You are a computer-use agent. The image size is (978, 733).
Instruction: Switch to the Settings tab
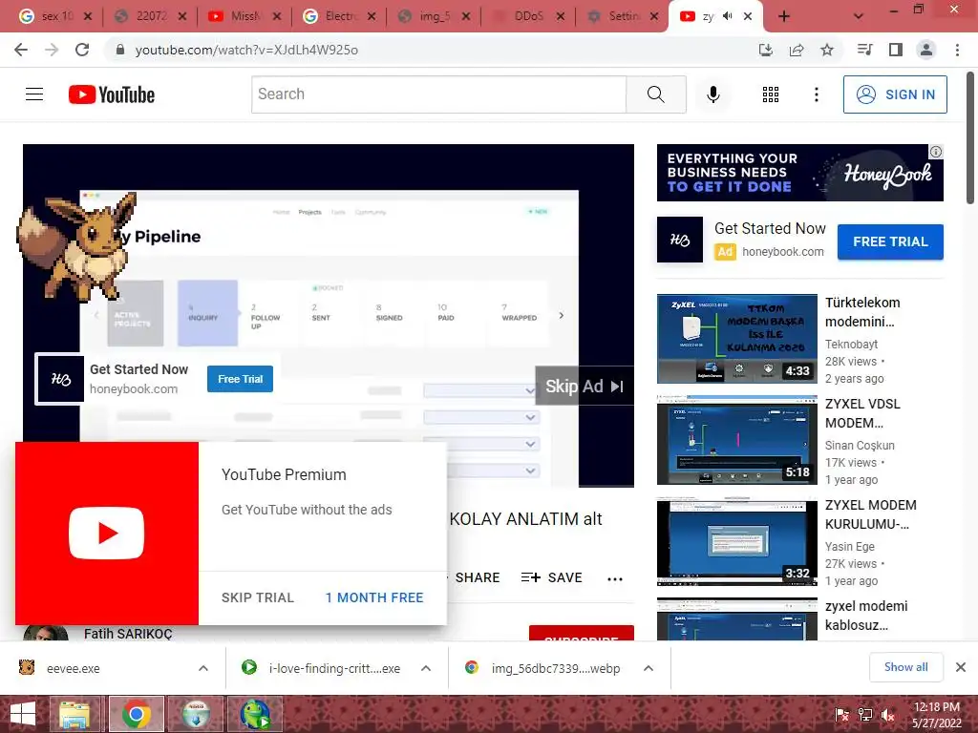coord(623,16)
